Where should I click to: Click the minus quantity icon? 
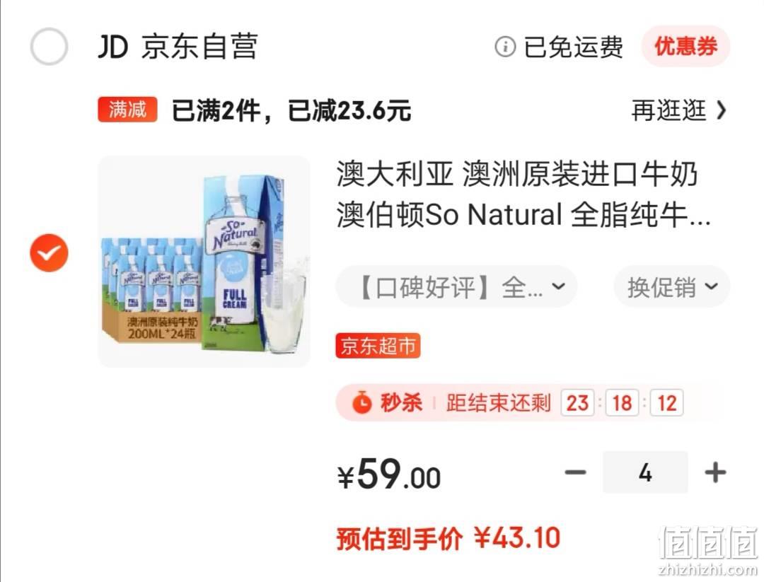[x=575, y=472]
